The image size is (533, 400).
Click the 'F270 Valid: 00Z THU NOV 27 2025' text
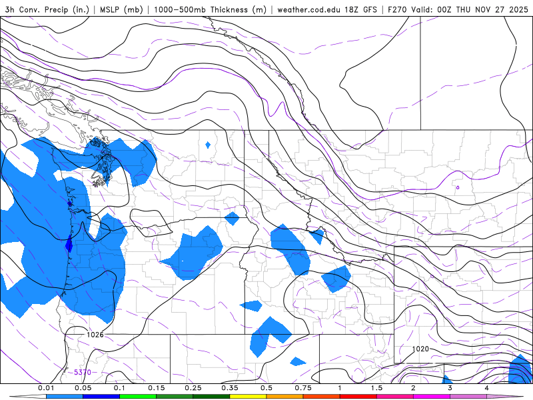point(458,9)
